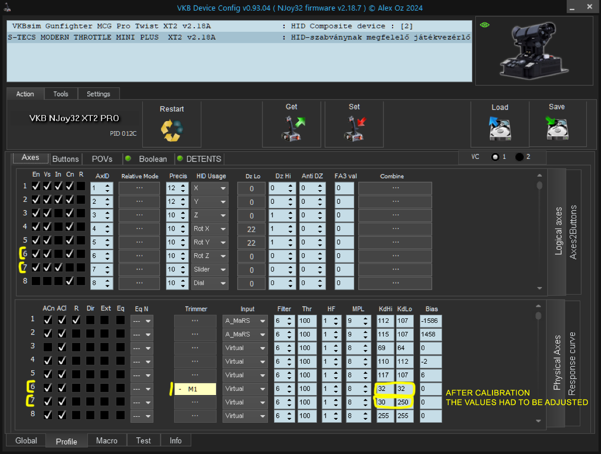Click scroll down arrow in logical axes panel
The image size is (601, 454).
[539, 288]
